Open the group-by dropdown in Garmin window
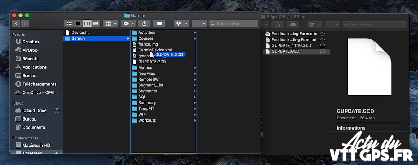This screenshot has height=165, width=418. tap(111, 24)
